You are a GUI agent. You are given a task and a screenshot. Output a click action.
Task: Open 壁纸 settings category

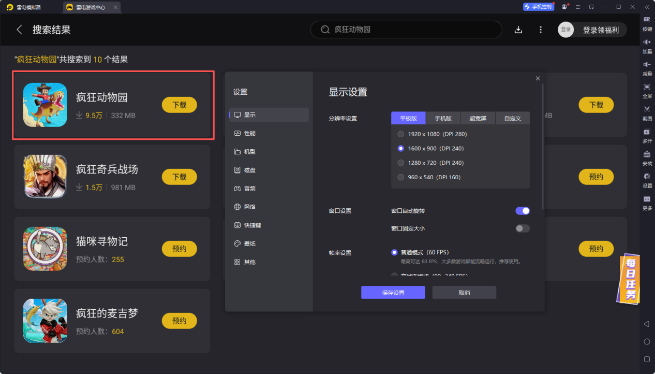pyautogui.click(x=269, y=243)
